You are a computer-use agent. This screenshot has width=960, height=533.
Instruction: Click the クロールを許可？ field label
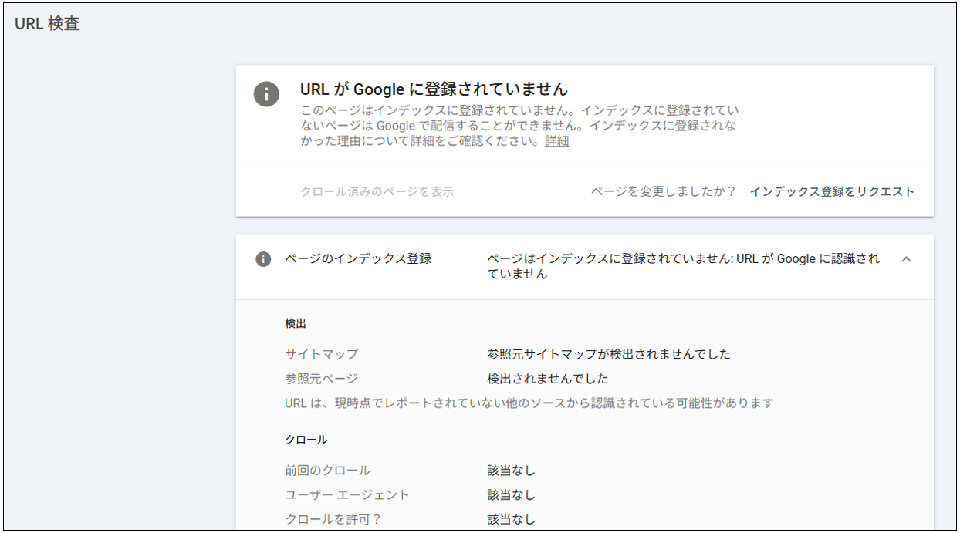pos(333,519)
